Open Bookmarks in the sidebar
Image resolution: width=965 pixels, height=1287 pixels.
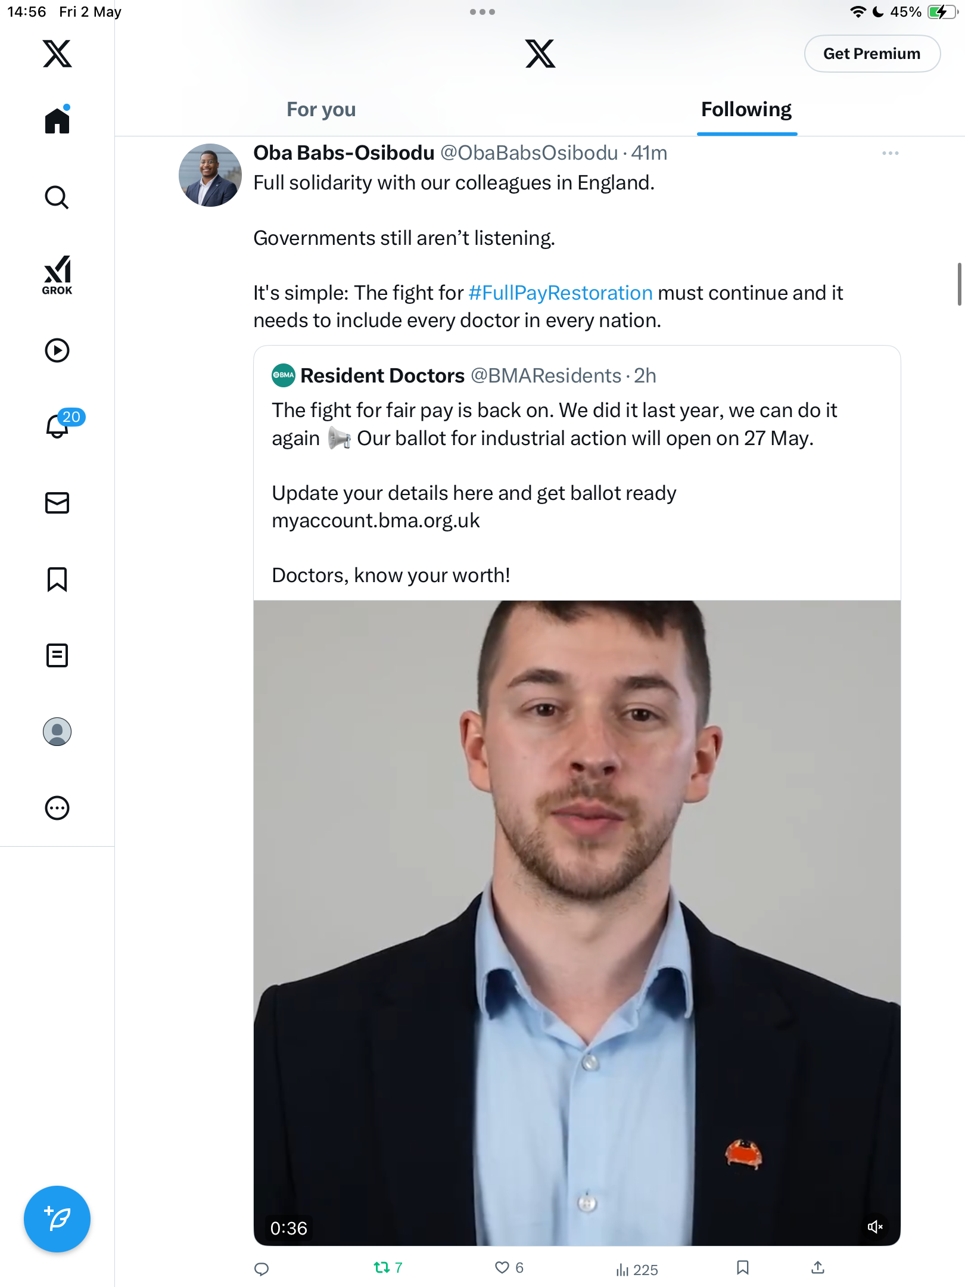click(57, 579)
